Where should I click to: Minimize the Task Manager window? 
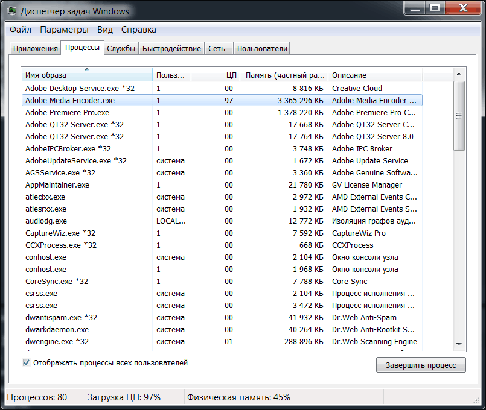point(415,8)
